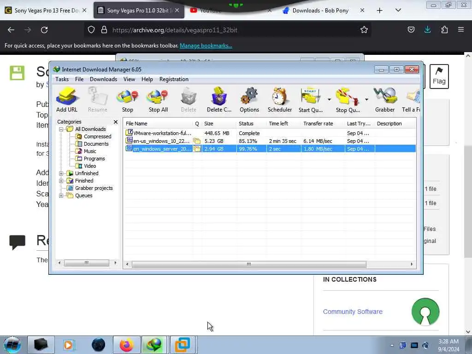Image resolution: width=472 pixels, height=354 pixels.
Task: Open the View menu
Action: click(129, 79)
